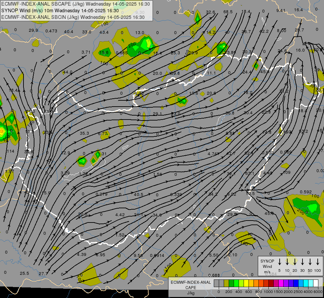Click the SYNOP wind arrow labeled 5
Screen dimensions: 324x298
click(279, 262)
